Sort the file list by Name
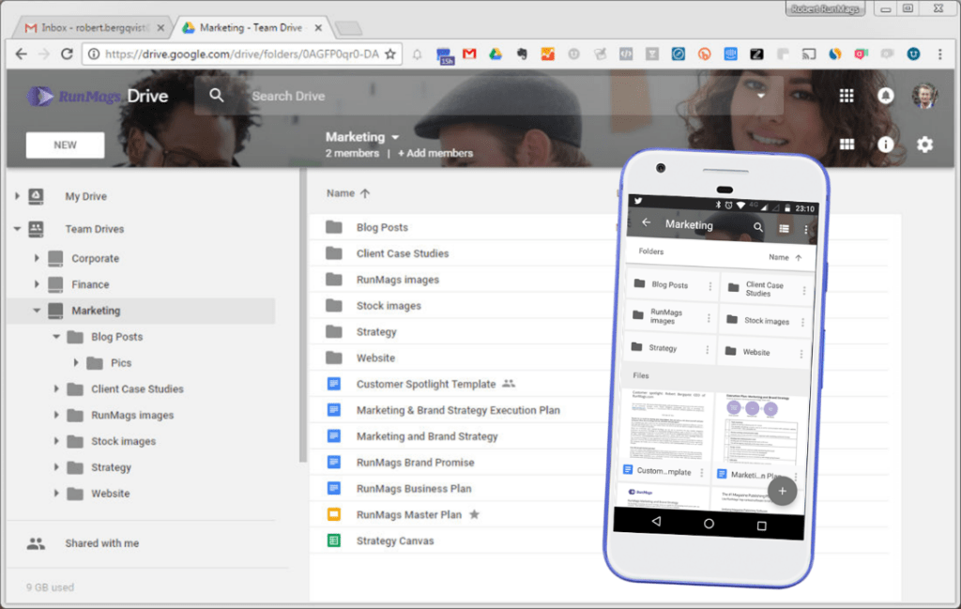The image size is (961, 609). pos(348,193)
